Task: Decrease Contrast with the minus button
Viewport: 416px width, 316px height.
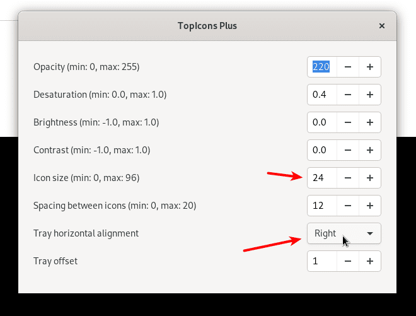Action: click(348, 150)
